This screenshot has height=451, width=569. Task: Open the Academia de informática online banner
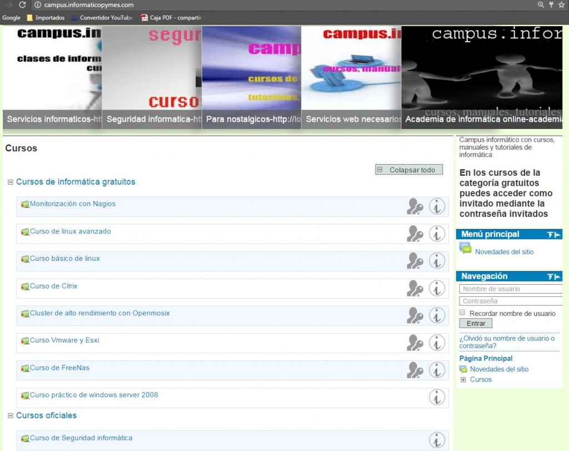pyautogui.click(x=482, y=77)
